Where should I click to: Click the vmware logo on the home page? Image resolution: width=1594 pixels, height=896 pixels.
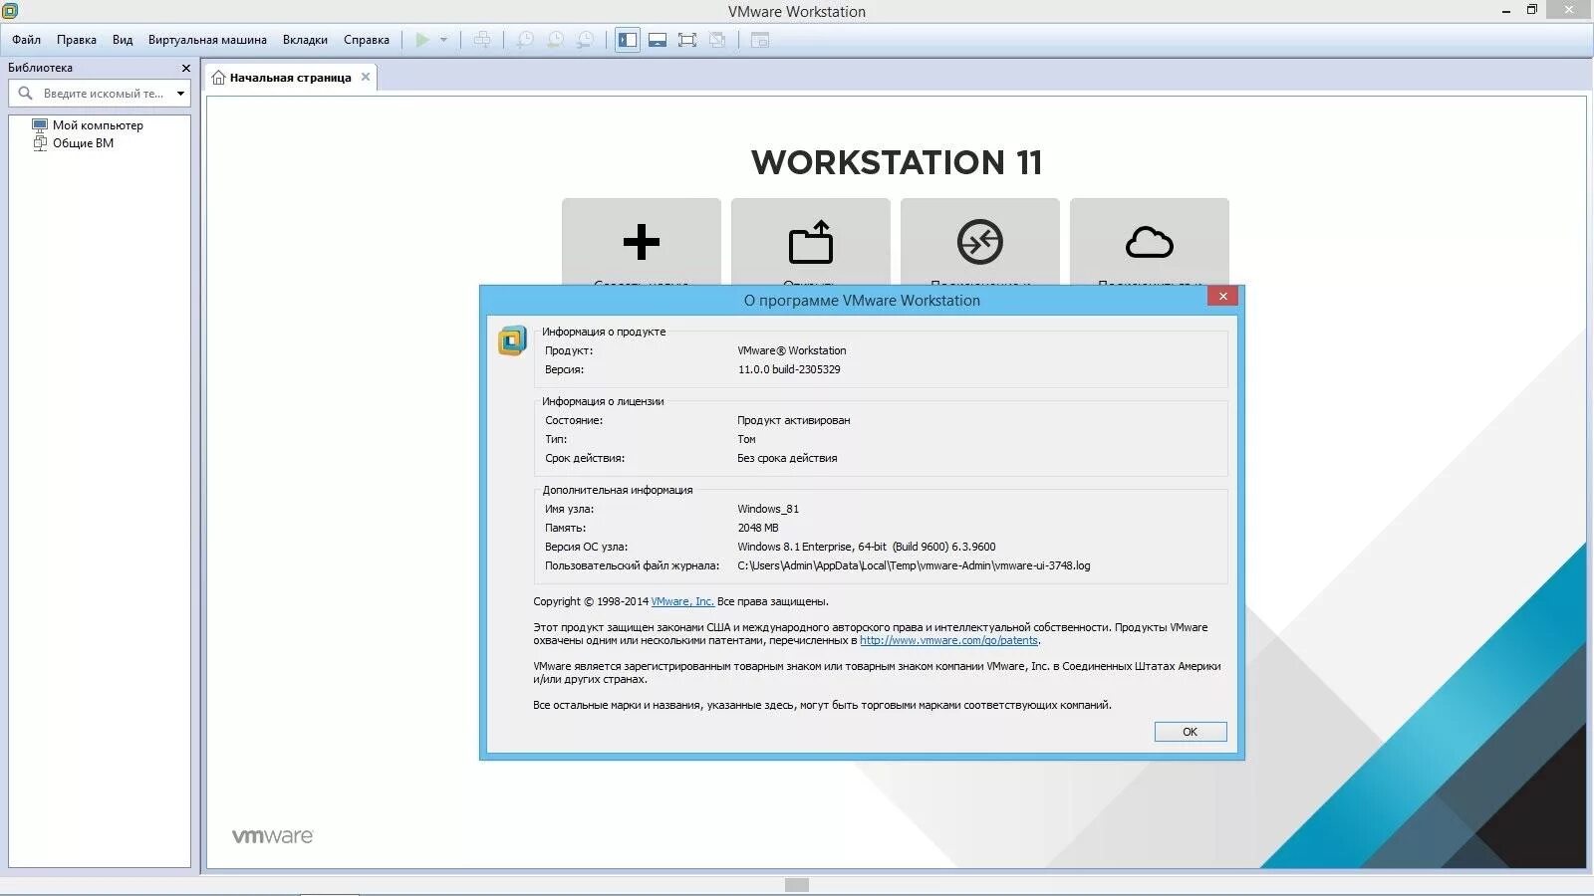point(272,836)
